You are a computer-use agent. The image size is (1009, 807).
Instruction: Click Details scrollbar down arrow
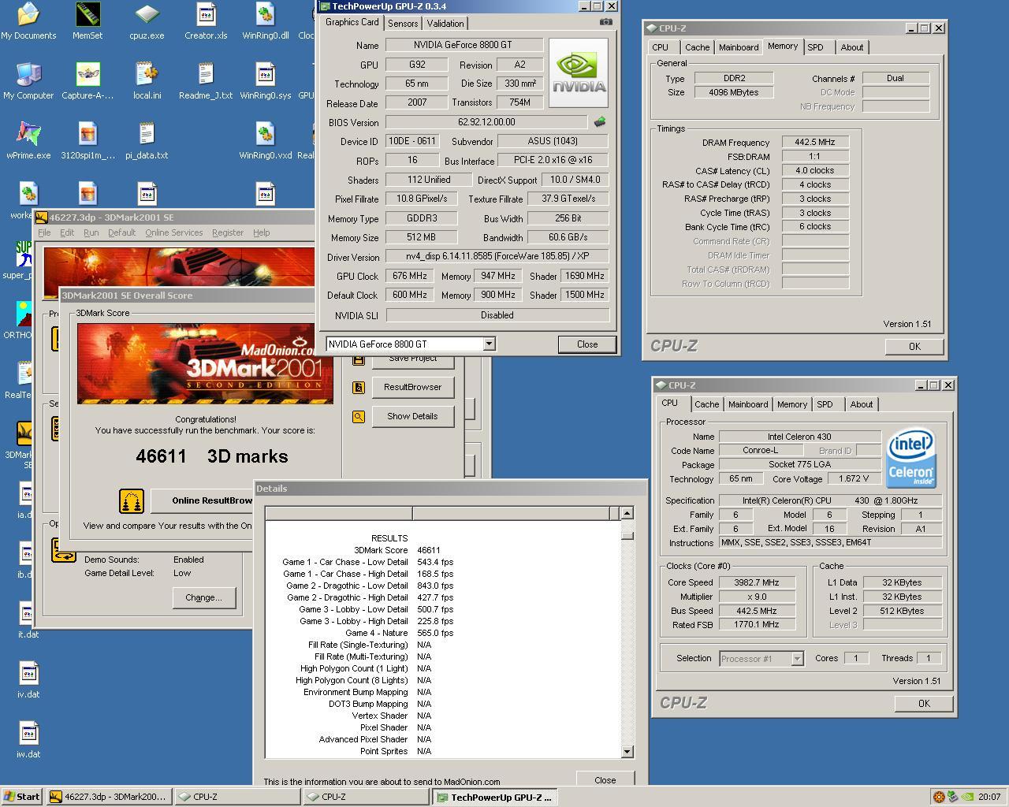point(627,752)
